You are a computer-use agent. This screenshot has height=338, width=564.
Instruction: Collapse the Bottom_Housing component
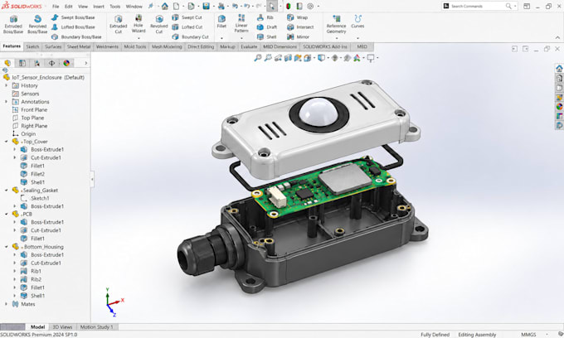pyautogui.click(x=6, y=247)
